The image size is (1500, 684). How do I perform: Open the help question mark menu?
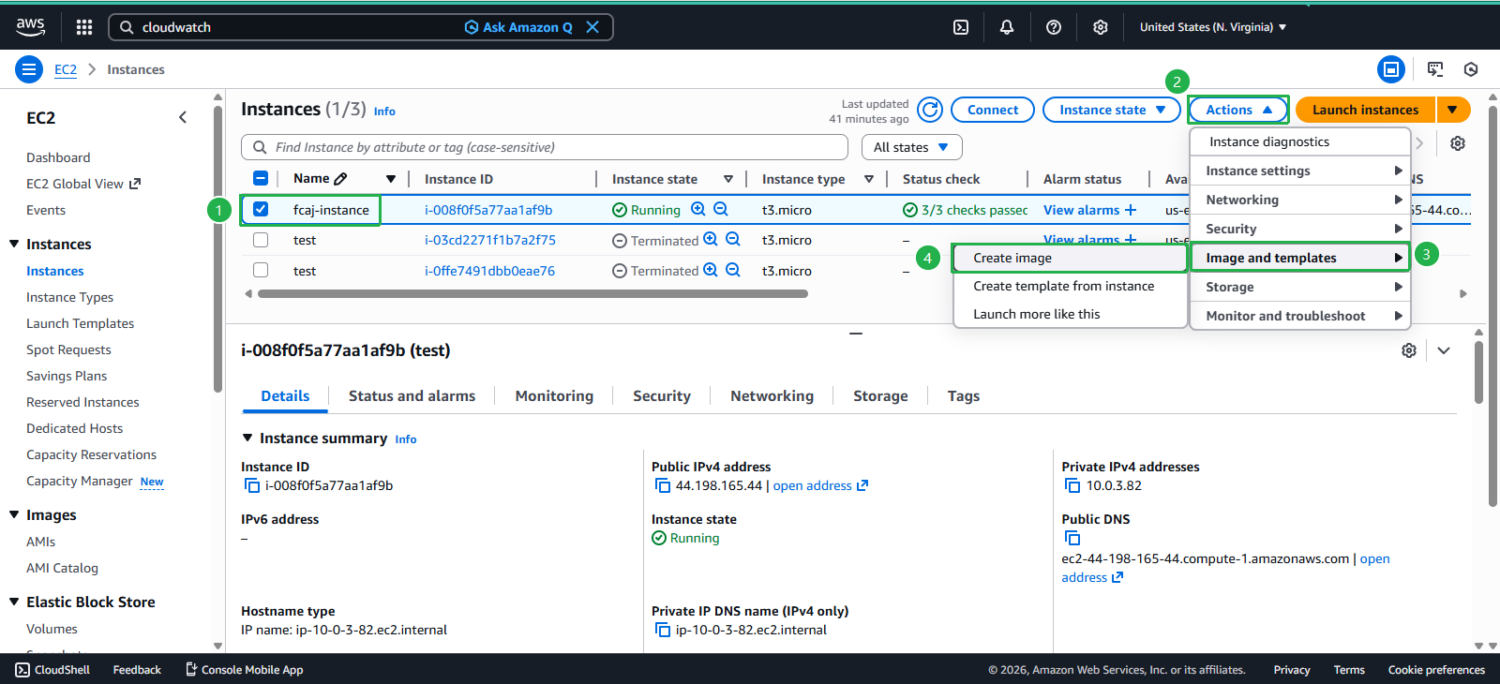[x=1054, y=27]
